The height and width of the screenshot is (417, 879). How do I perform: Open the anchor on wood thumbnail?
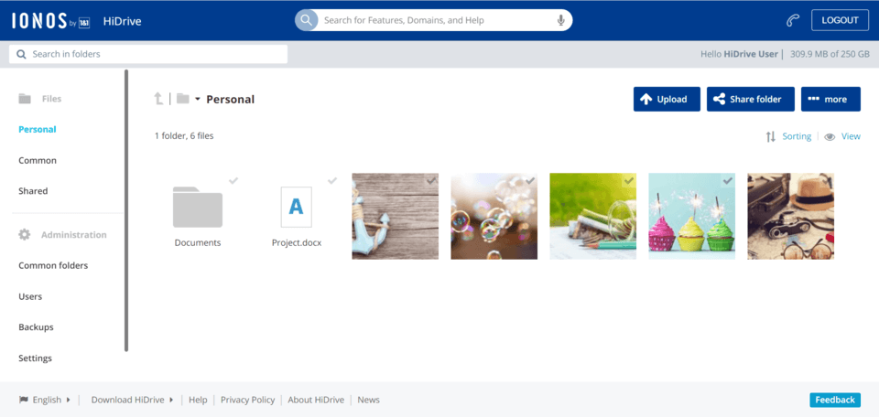(396, 216)
